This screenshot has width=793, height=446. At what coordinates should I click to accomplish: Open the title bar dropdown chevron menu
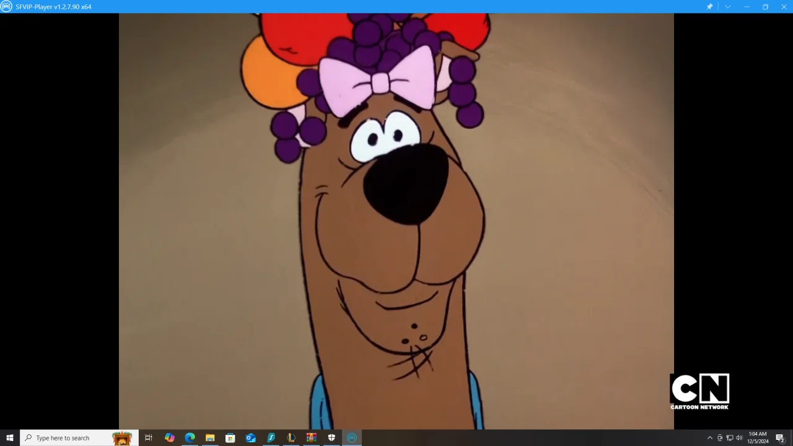728,7
